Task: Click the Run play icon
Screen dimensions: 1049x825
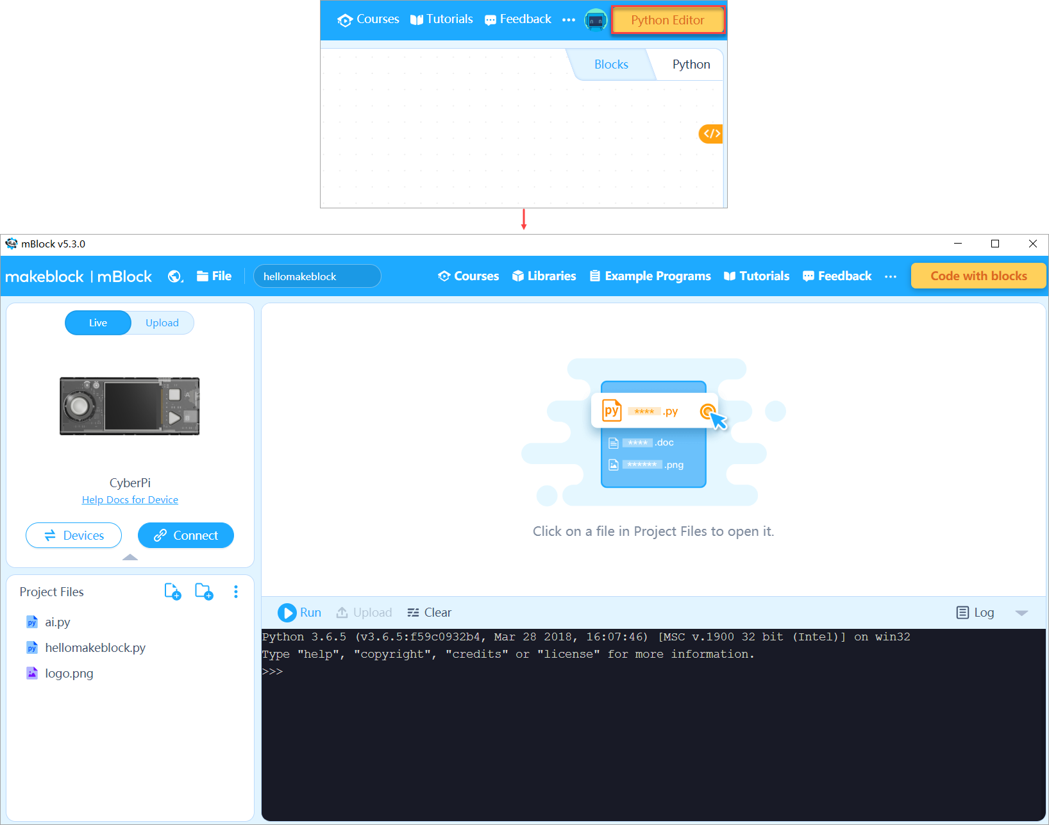Action: coord(287,613)
